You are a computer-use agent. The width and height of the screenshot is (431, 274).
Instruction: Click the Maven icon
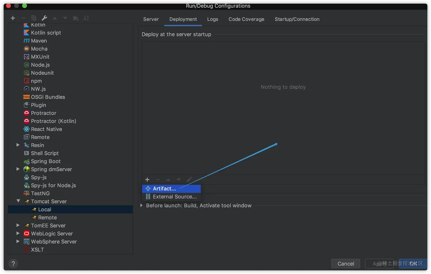pos(27,41)
